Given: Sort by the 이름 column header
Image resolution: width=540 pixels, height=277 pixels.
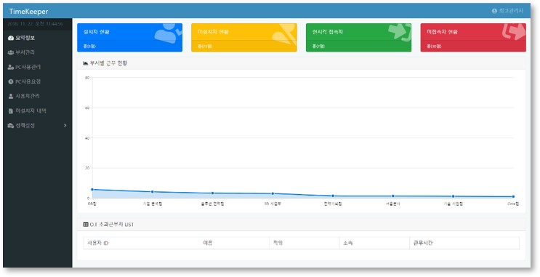Looking at the screenshot, I should 234,244.
